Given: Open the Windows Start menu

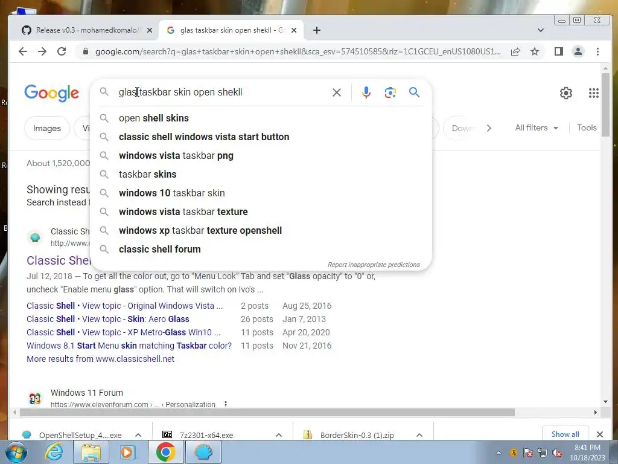Looking at the screenshot, I should click(16, 452).
